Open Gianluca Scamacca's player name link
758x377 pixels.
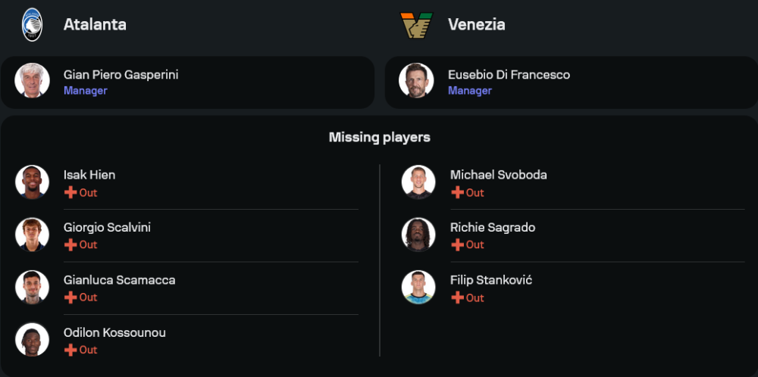pyautogui.click(x=120, y=280)
